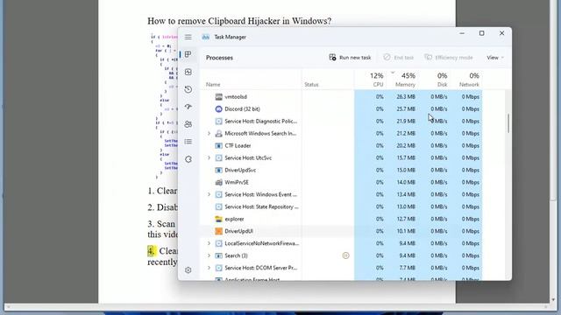Select the Processes sidebar icon
The width and height of the screenshot is (561, 315).
(x=188, y=54)
